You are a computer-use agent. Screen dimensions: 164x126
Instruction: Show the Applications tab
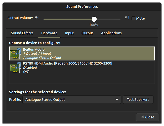111,33
